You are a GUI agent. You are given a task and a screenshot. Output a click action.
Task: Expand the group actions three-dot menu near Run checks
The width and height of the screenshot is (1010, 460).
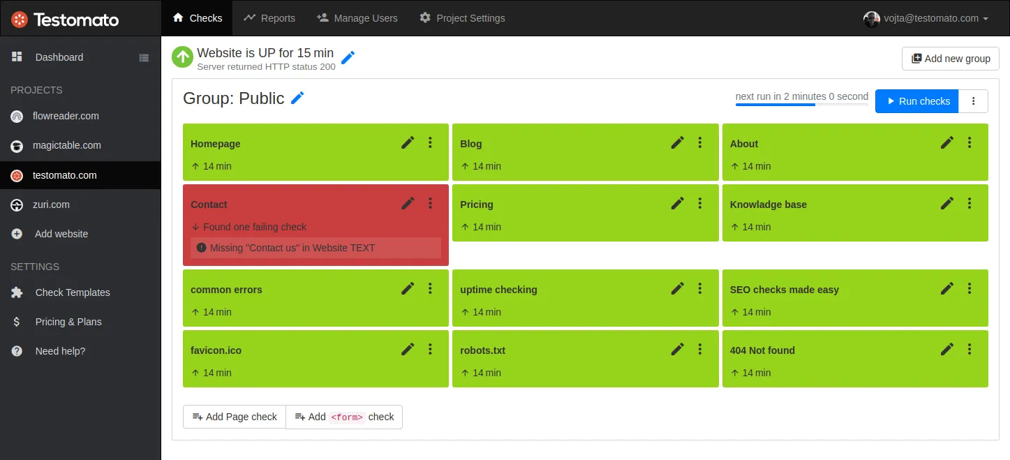point(974,101)
